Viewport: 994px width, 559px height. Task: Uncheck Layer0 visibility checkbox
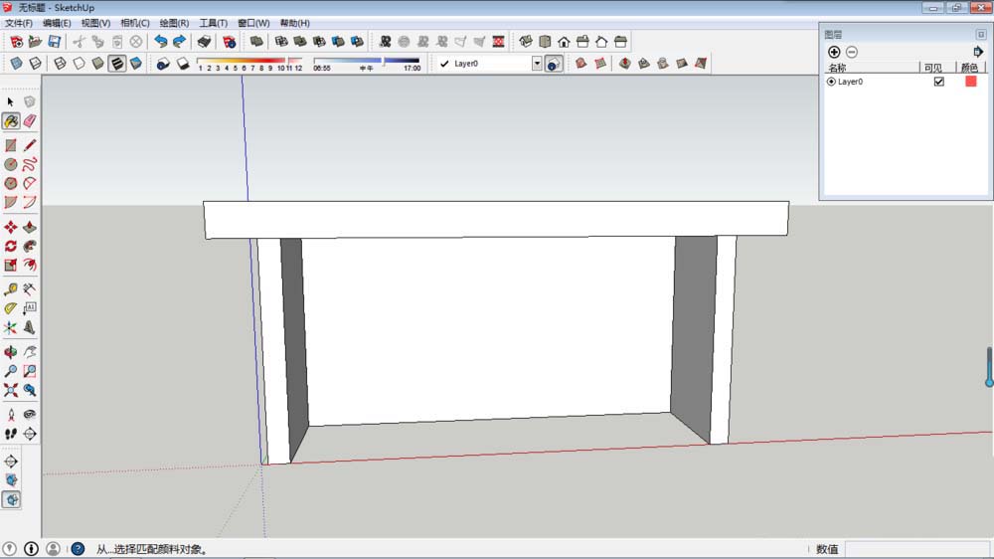[x=939, y=82]
